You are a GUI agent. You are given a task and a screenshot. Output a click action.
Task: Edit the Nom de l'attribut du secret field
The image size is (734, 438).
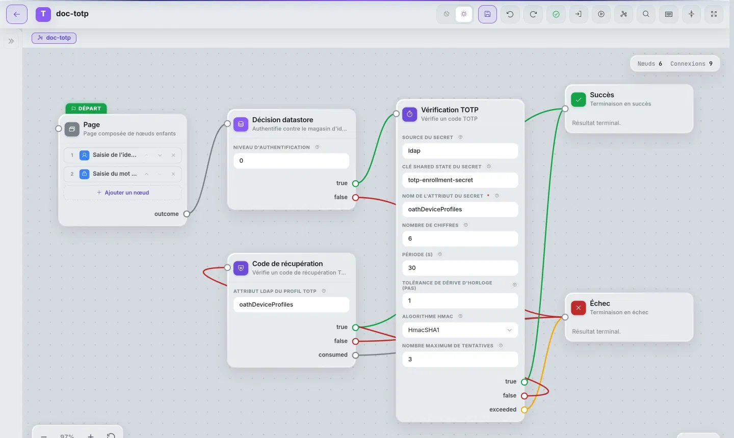coord(460,209)
